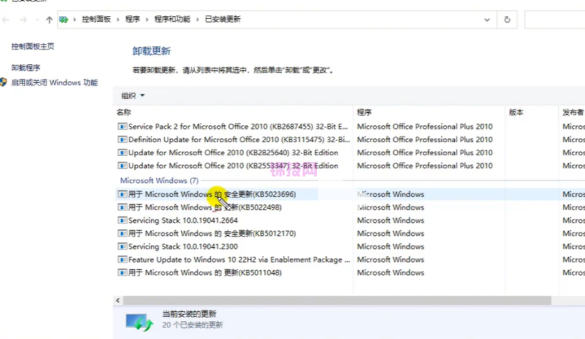585x339 pixels.
Task: Click the Control Panel icon in address bar
Action: tap(64, 20)
